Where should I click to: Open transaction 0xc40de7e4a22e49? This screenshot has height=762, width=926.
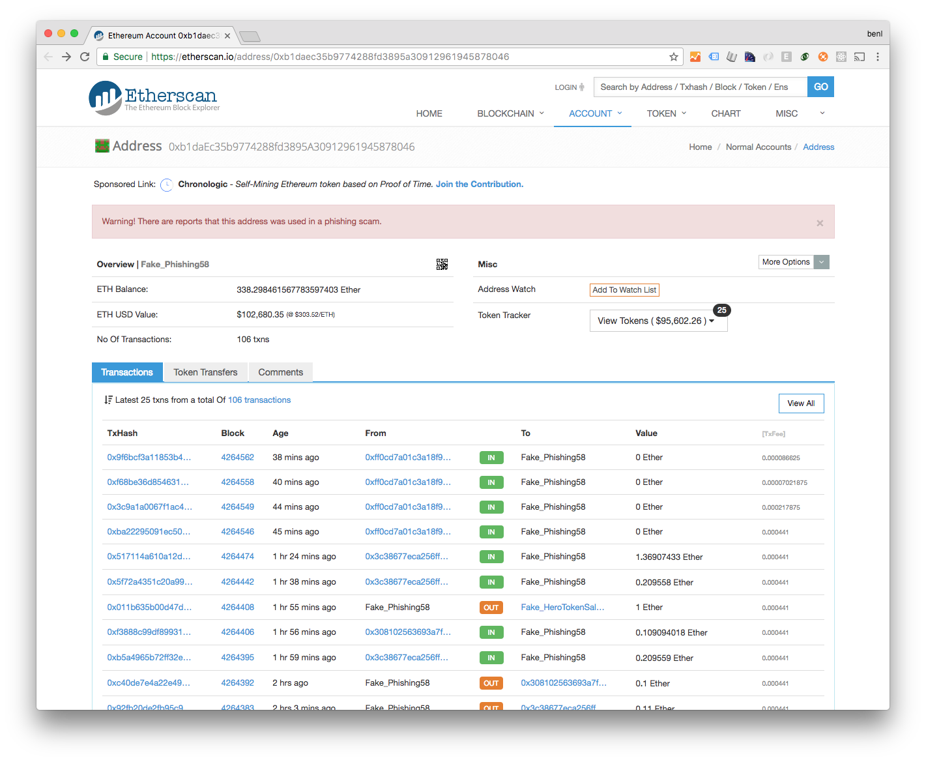149,683
